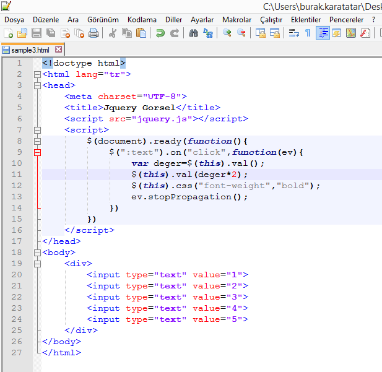Click line number 27 in the margin
Image resolution: width=382 pixels, height=372 pixels.
pyautogui.click(x=17, y=353)
